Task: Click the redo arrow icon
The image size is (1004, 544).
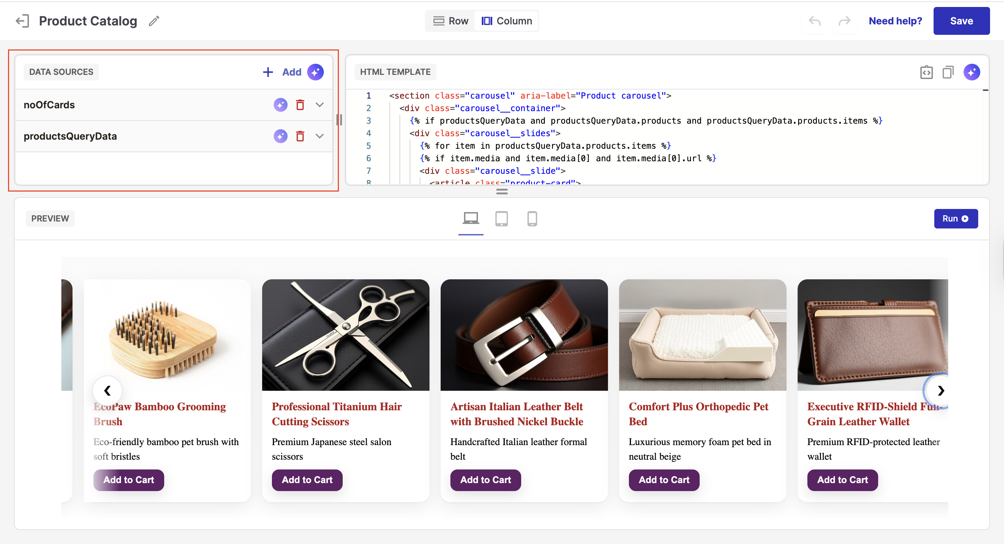Action: (x=844, y=21)
